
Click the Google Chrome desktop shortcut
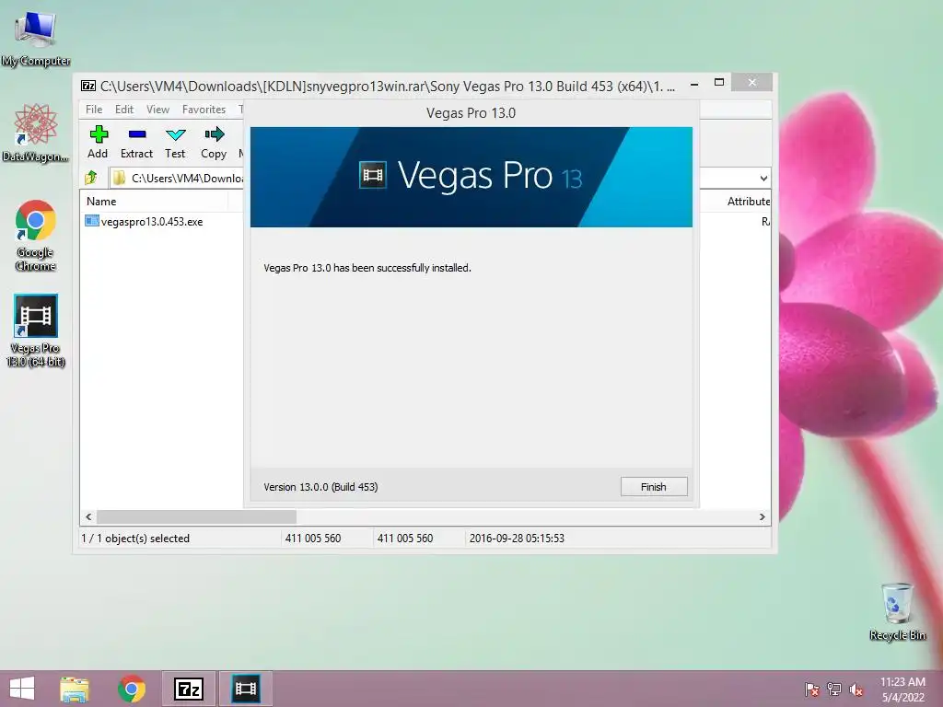(36, 235)
